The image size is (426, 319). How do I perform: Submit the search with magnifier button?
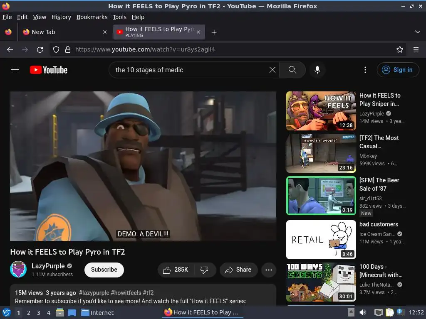point(292,70)
